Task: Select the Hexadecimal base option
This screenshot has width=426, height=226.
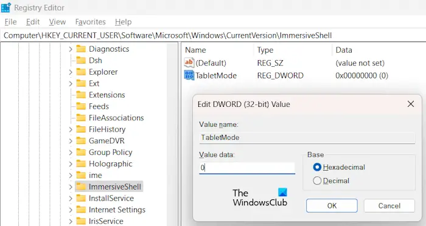Action: point(317,167)
